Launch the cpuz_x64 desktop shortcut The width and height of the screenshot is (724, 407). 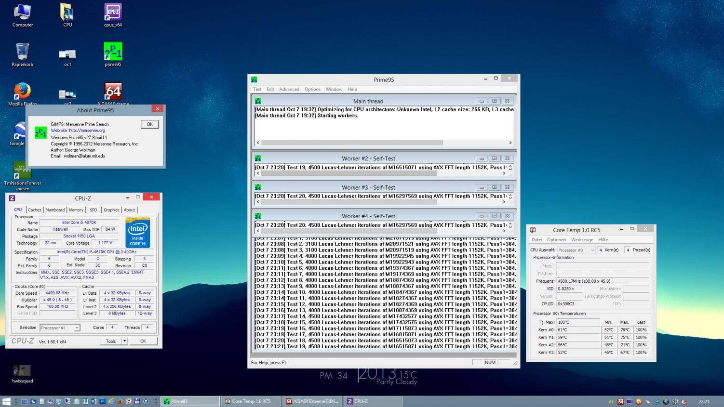[x=113, y=15]
